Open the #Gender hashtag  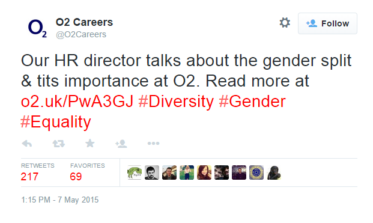click(252, 102)
